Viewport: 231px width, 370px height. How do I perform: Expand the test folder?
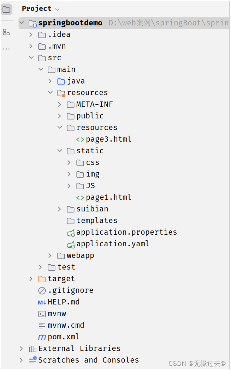pyautogui.click(x=40, y=267)
